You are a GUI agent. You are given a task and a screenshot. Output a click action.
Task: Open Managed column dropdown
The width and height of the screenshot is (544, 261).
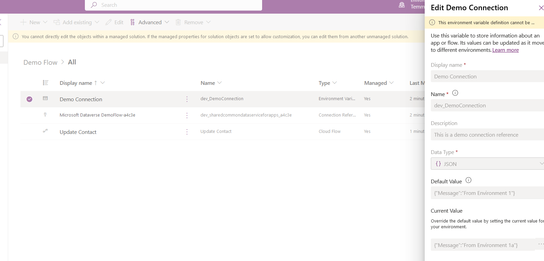point(391,83)
